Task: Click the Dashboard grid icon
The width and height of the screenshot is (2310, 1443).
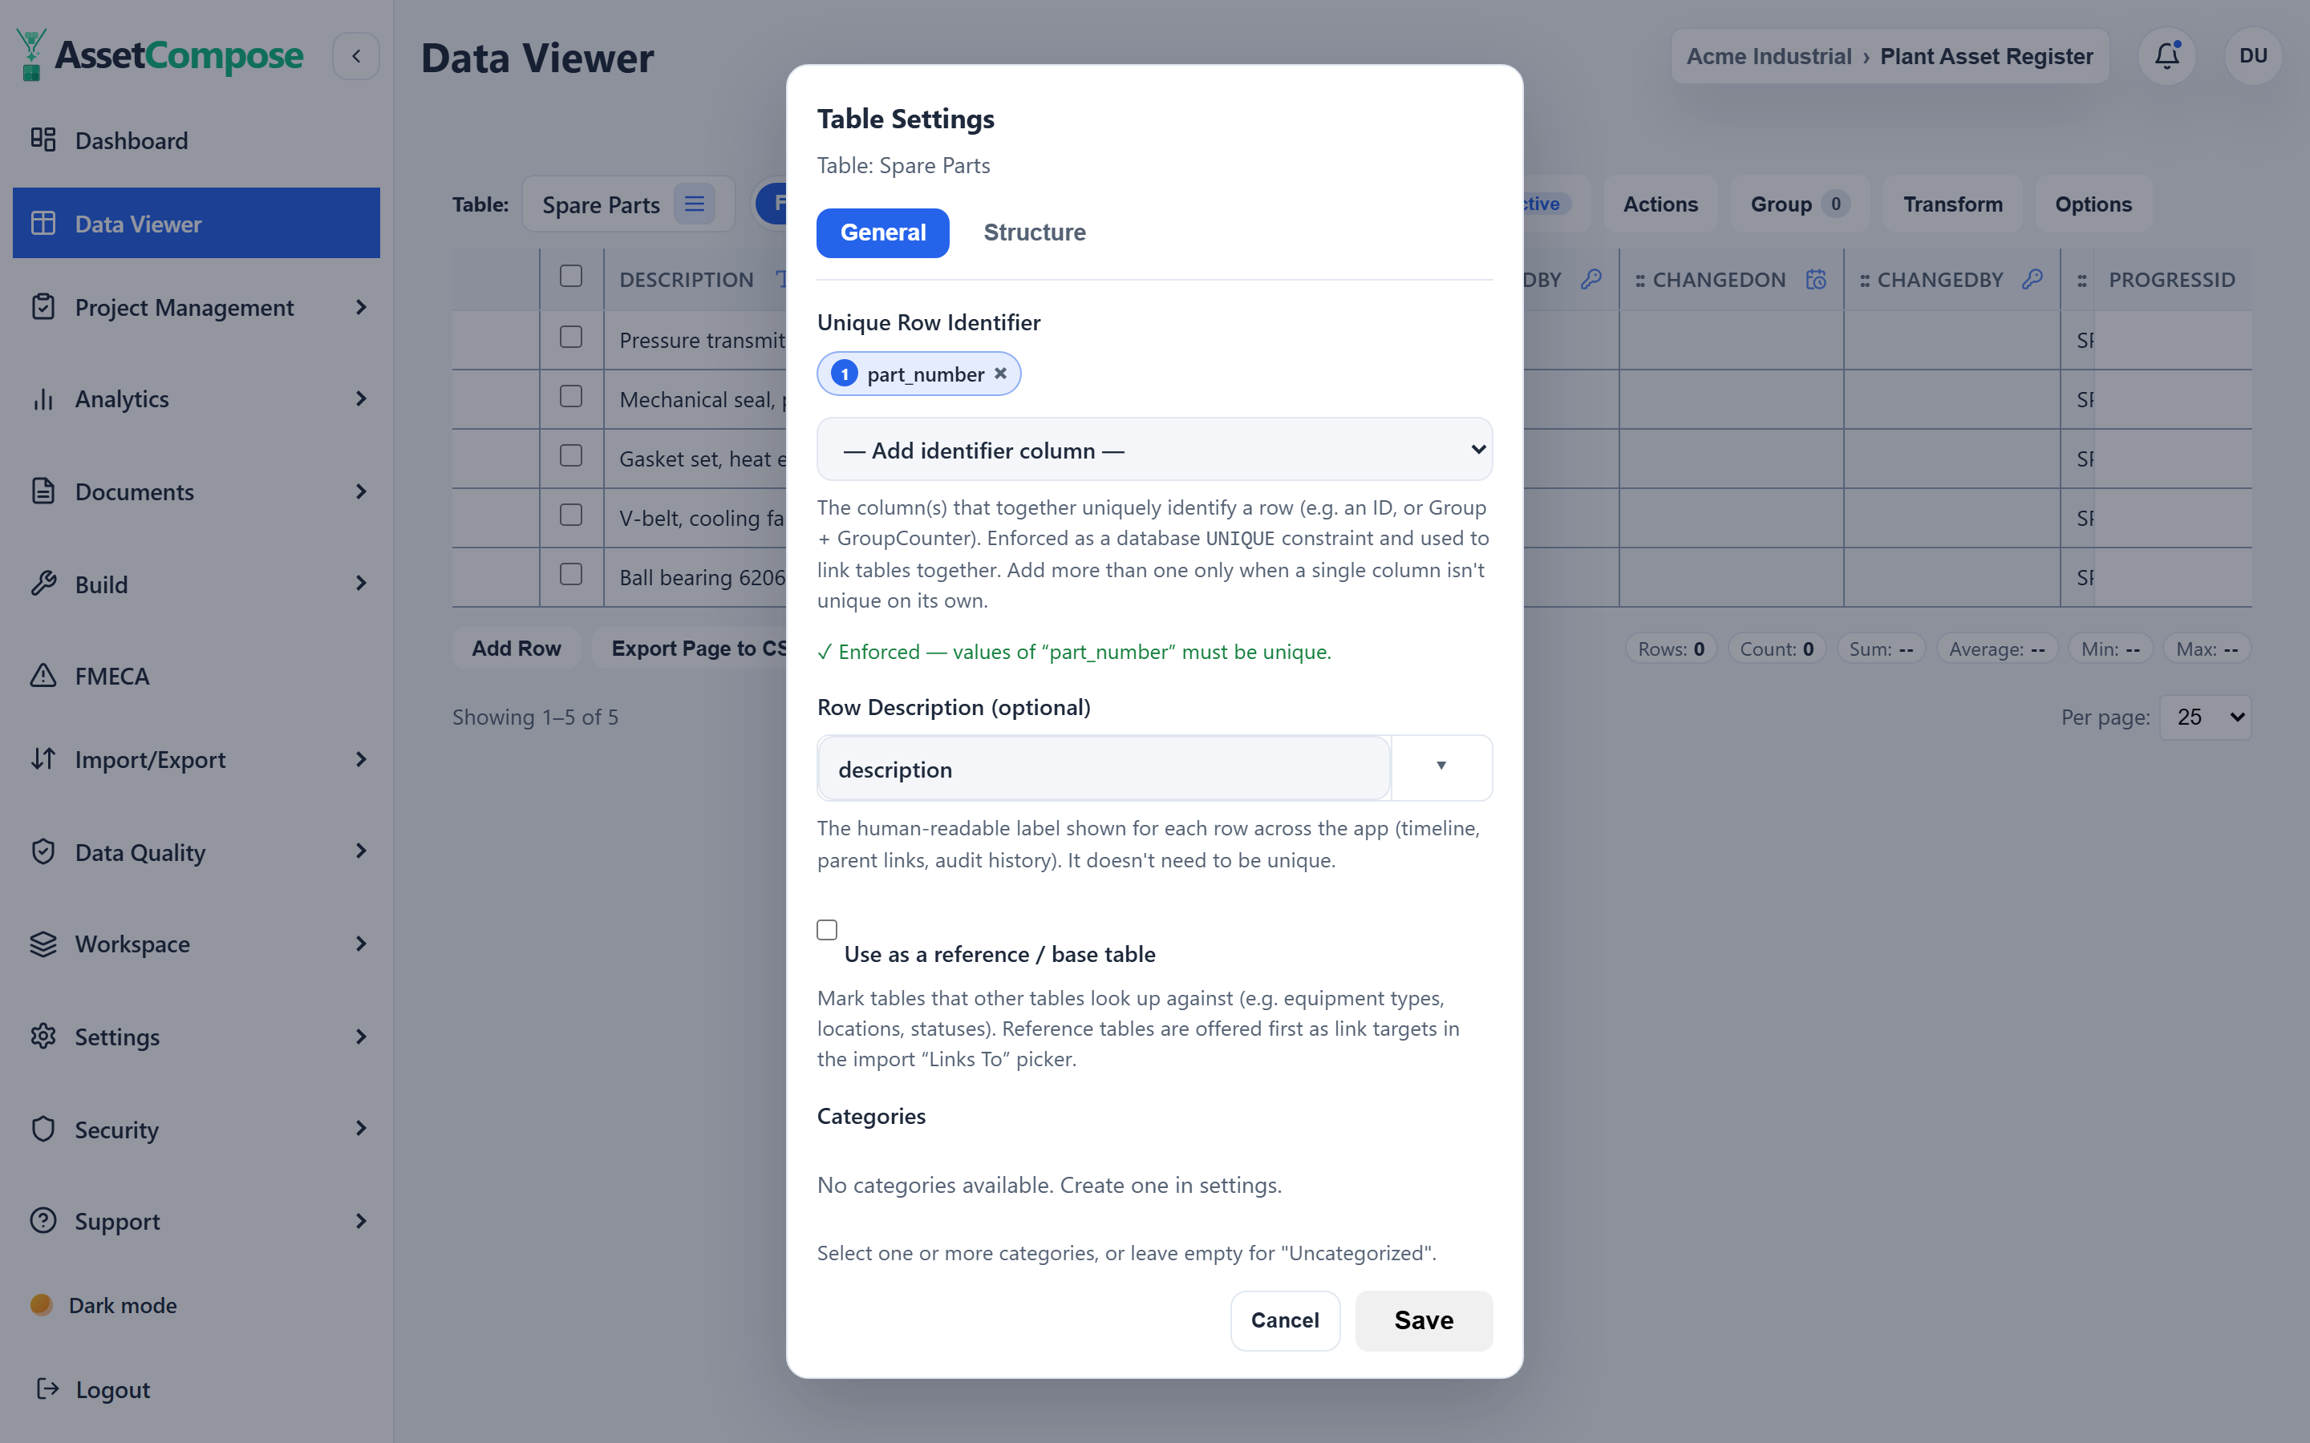Action: click(x=43, y=140)
